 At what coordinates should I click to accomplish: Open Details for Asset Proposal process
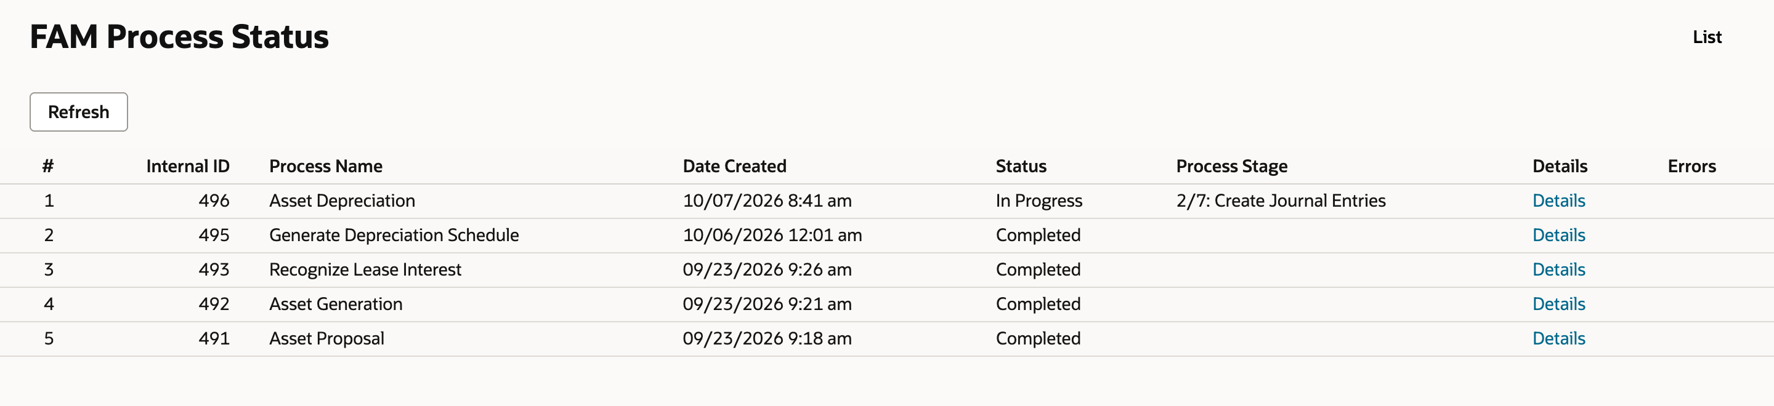[1558, 338]
